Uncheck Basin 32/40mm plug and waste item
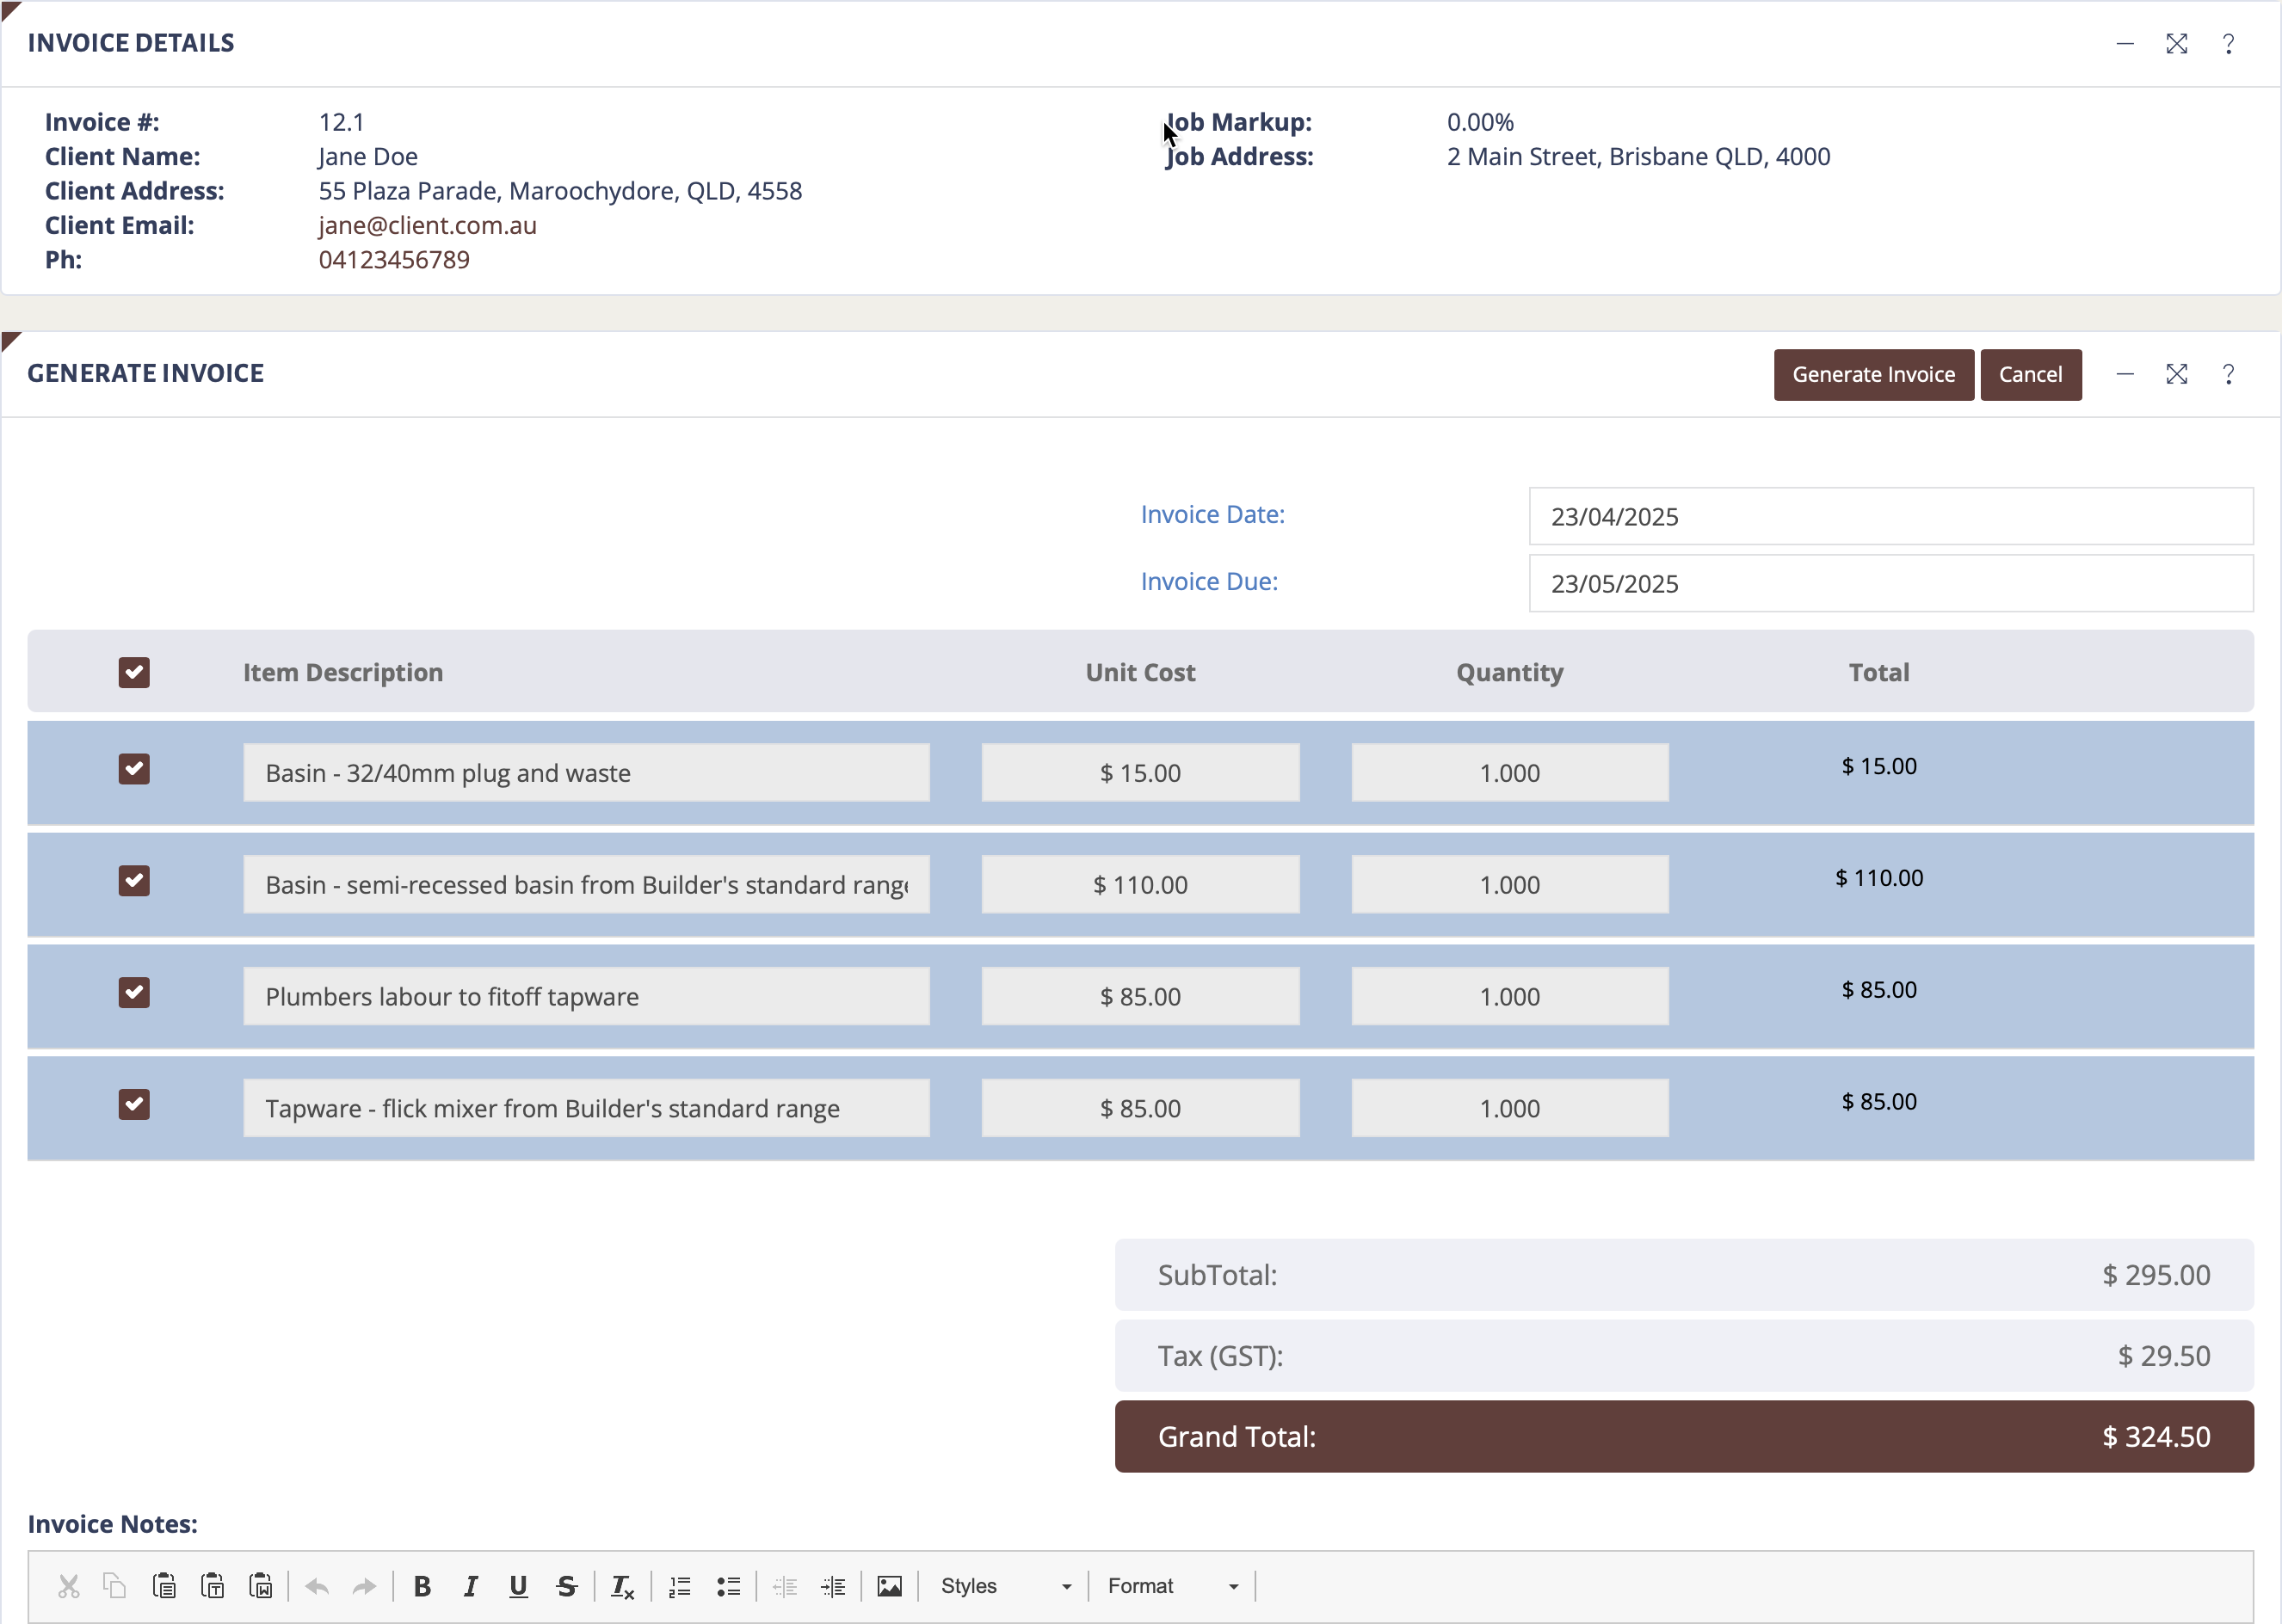 click(134, 769)
